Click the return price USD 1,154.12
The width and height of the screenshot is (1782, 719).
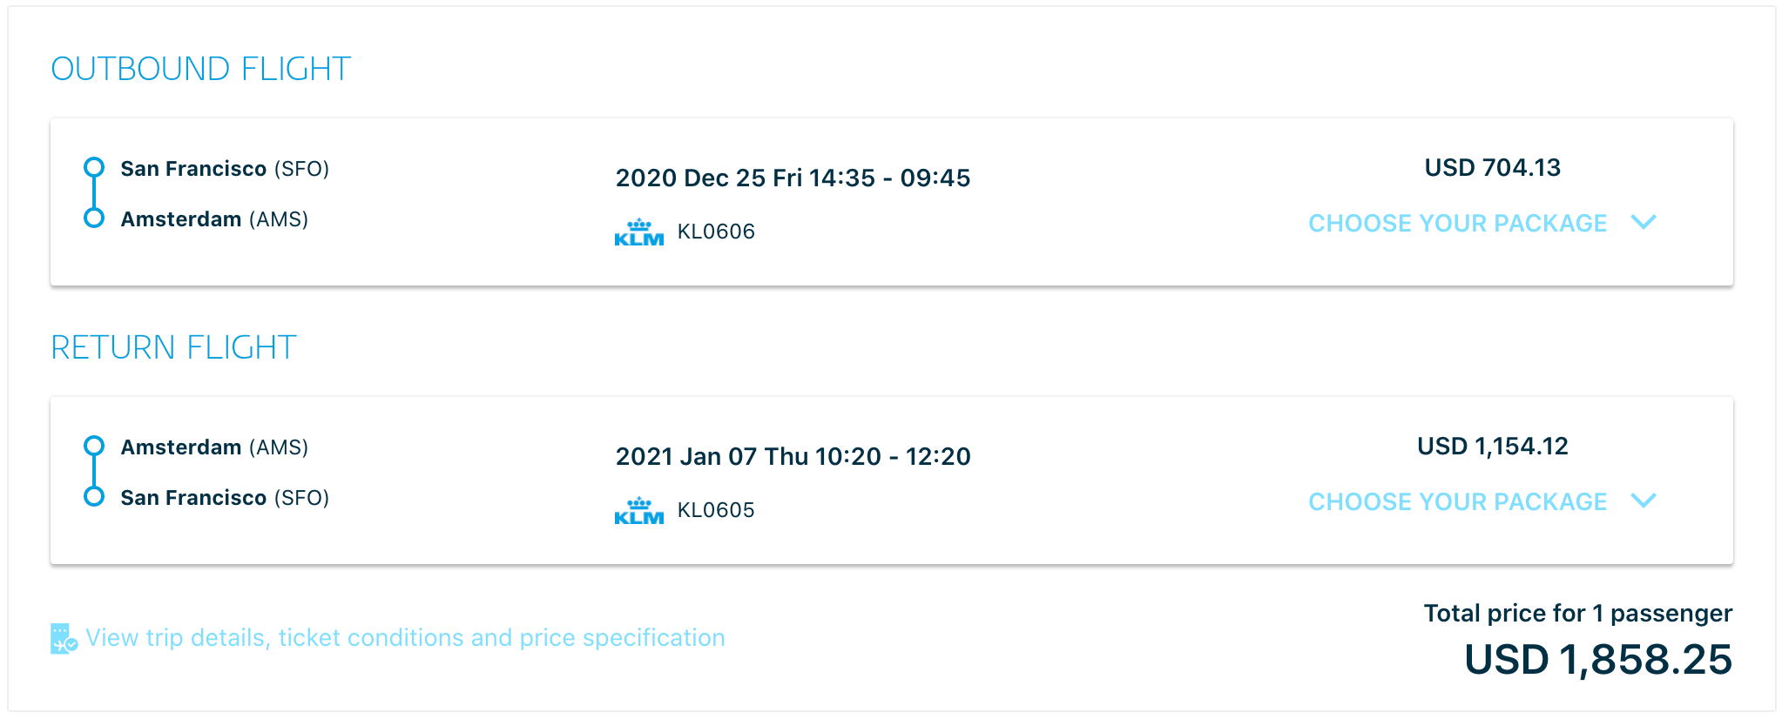tap(1492, 447)
